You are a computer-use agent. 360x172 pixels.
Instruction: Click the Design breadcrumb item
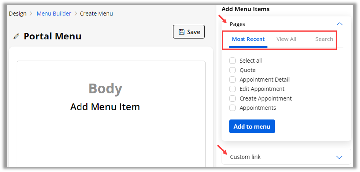pyautogui.click(x=18, y=14)
